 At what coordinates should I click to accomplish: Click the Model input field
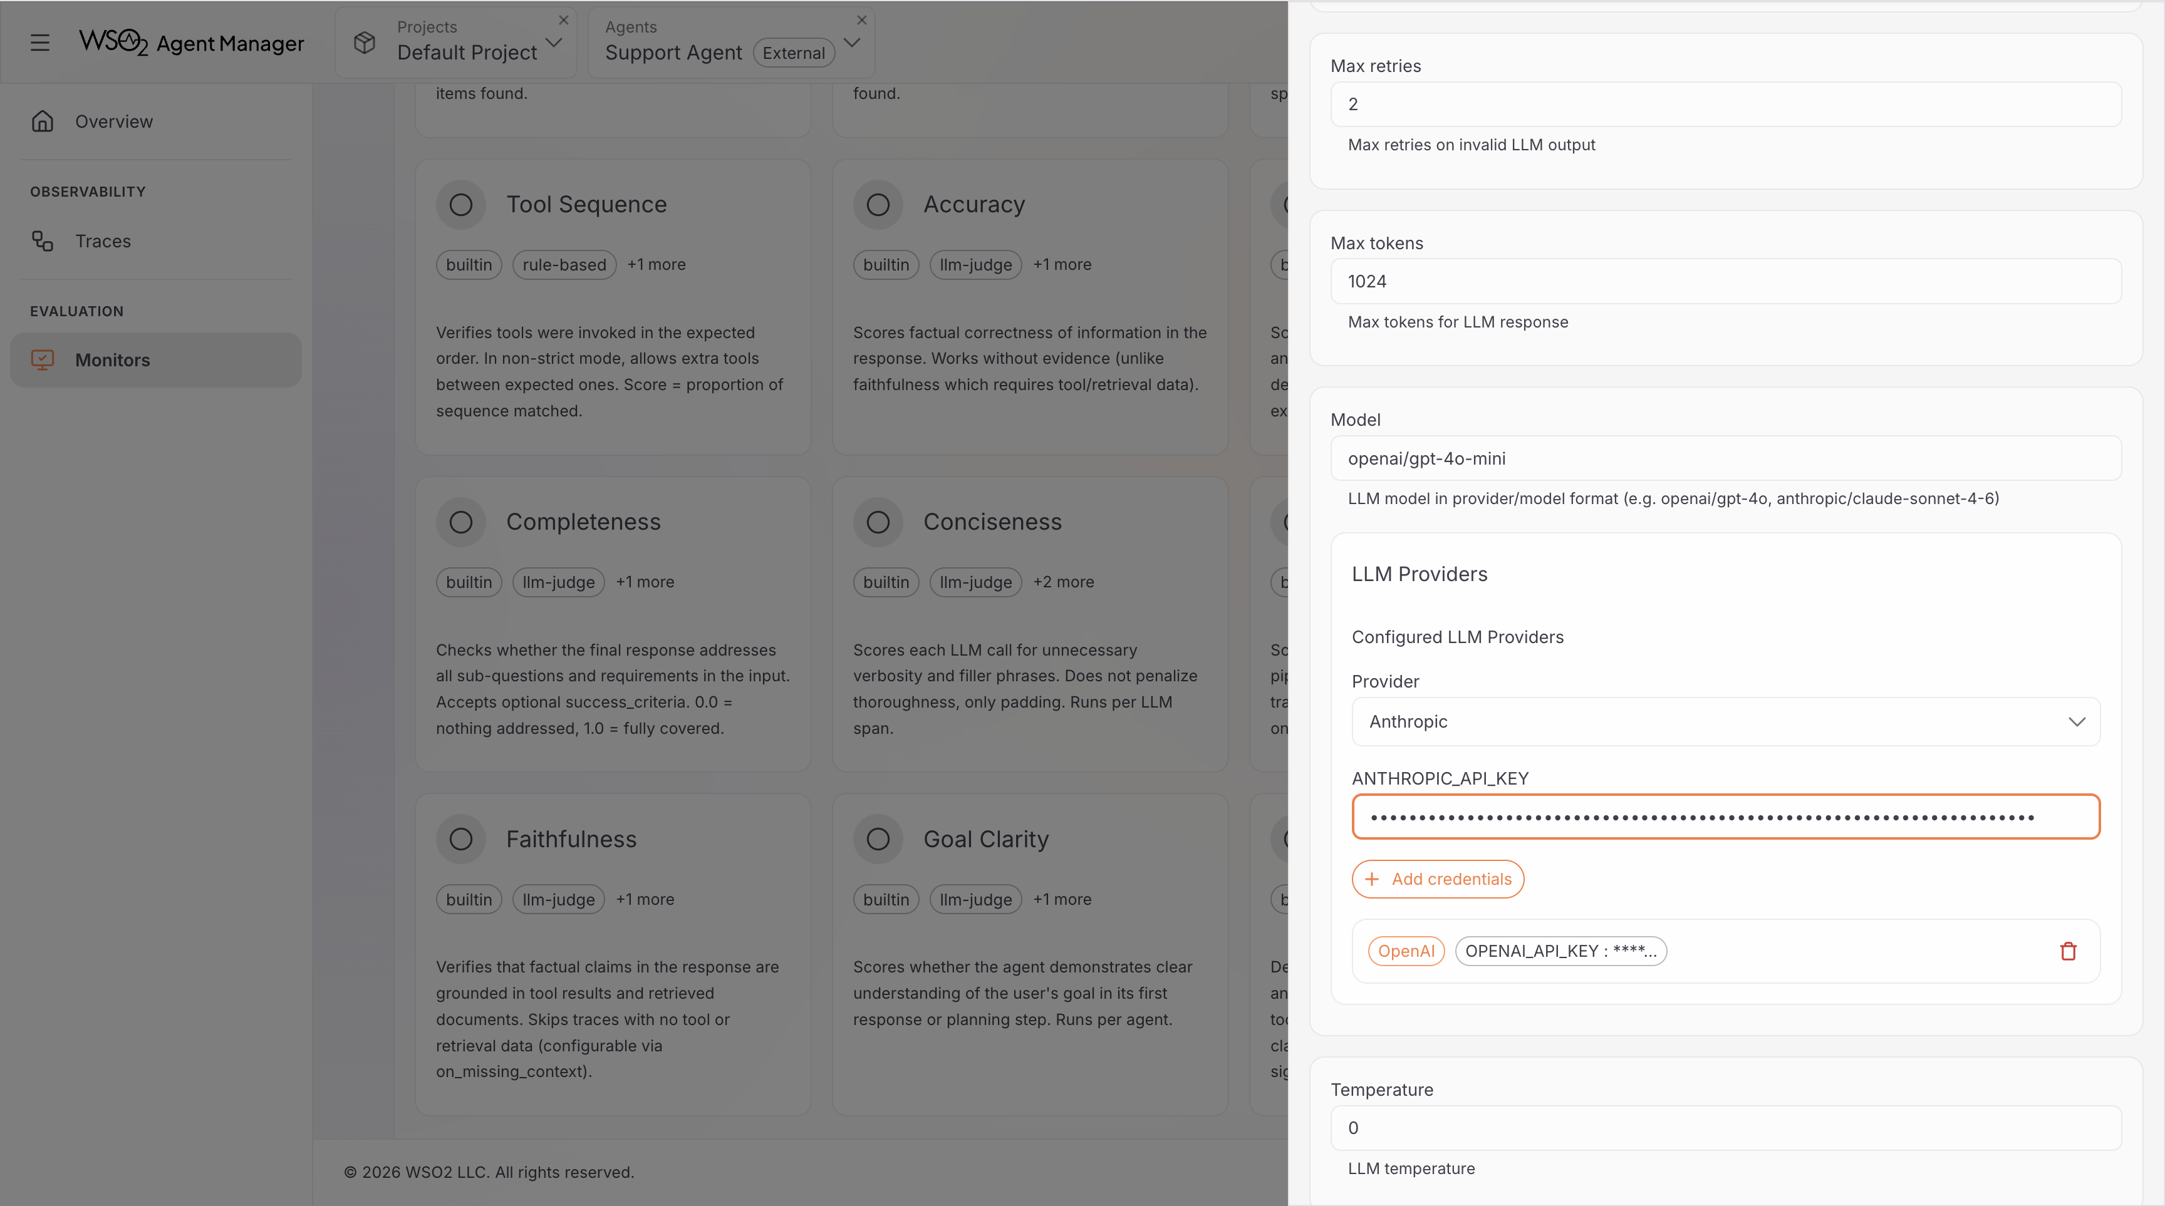coord(1725,458)
